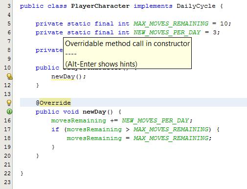Click NEW_MOVES_PER_DAY on line 16
The height and width of the screenshot is (189, 247).
pyautogui.click(x=155, y=120)
